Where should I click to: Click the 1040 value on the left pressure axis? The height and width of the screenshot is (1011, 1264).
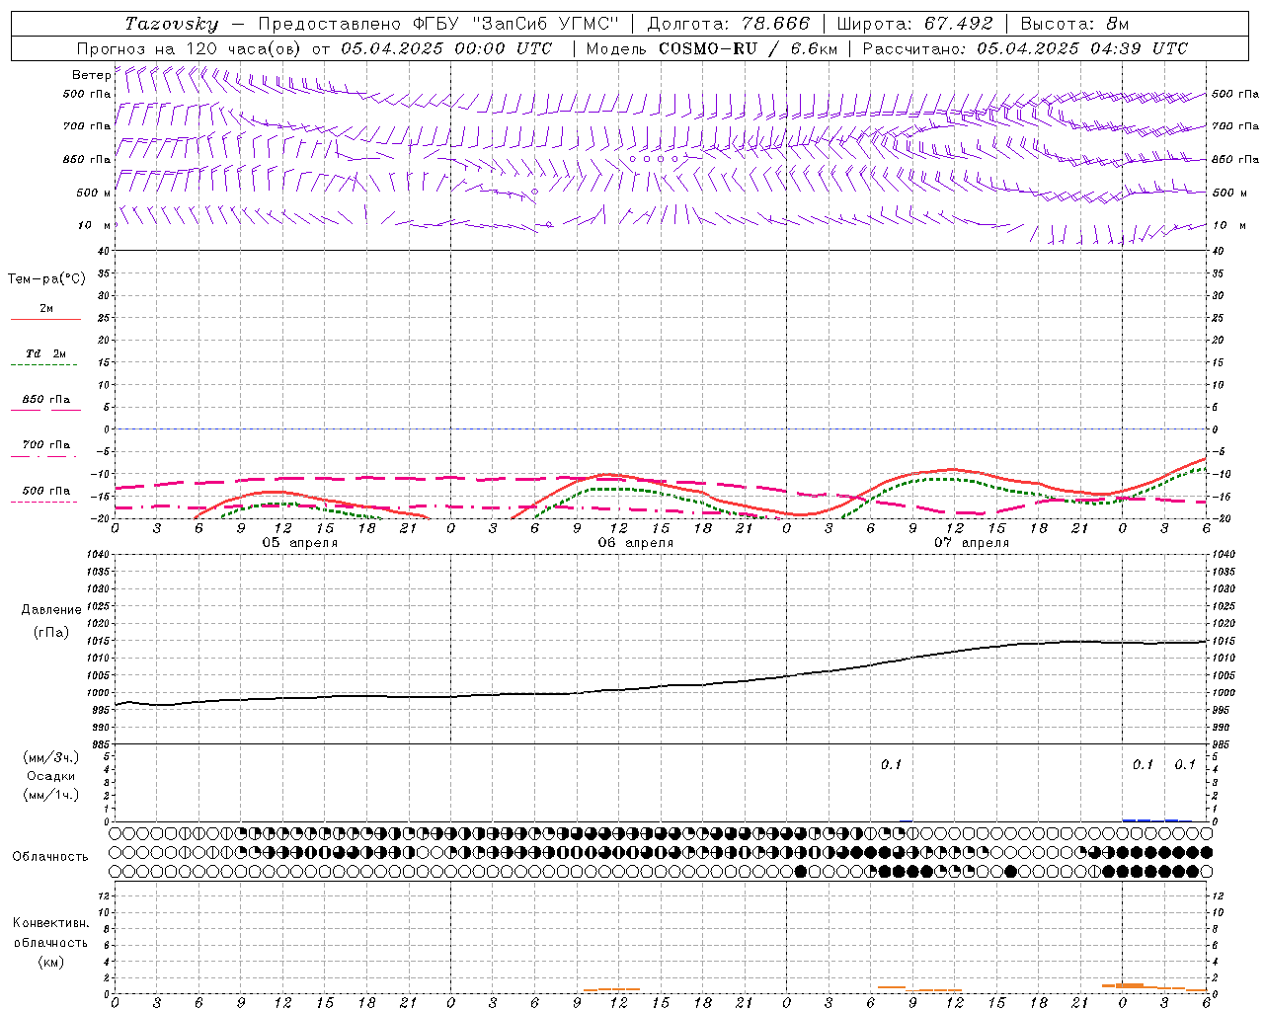tap(97, 555)
